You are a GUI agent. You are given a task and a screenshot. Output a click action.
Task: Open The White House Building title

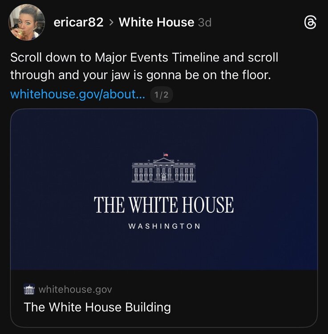pyautogui.click(x=97, y=307)
